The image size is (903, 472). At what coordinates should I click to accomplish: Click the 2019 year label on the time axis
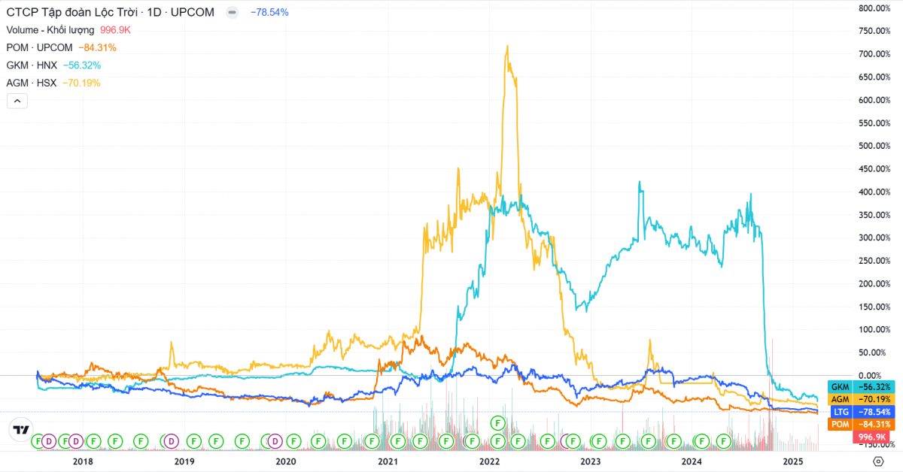pos(184,461)
